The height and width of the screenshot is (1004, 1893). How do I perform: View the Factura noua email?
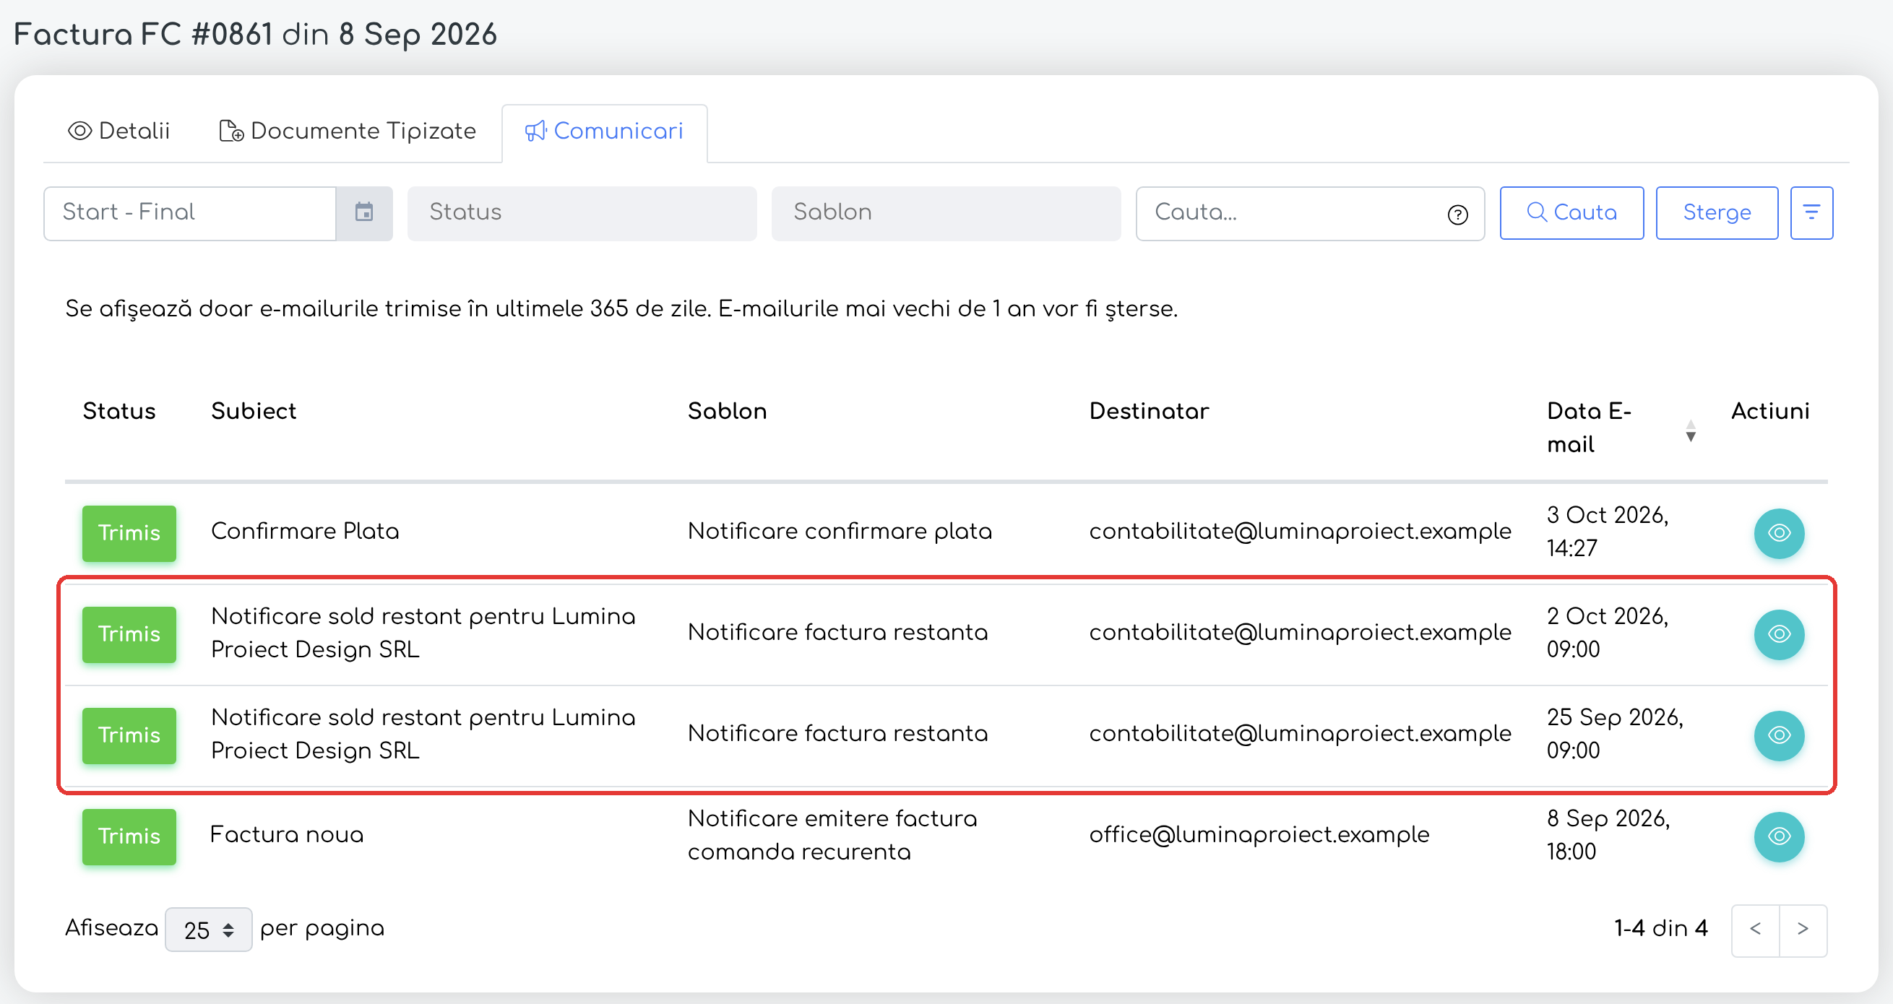pos(1778,836)
